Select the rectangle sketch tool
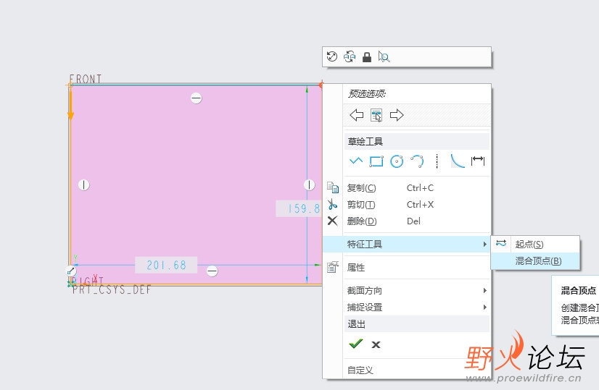This screenshot has width=599, height=390. pyautogui.click(x=376, y=161)
